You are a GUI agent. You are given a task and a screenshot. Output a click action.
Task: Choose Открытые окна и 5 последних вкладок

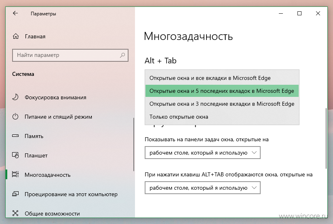tap(222, 91)
